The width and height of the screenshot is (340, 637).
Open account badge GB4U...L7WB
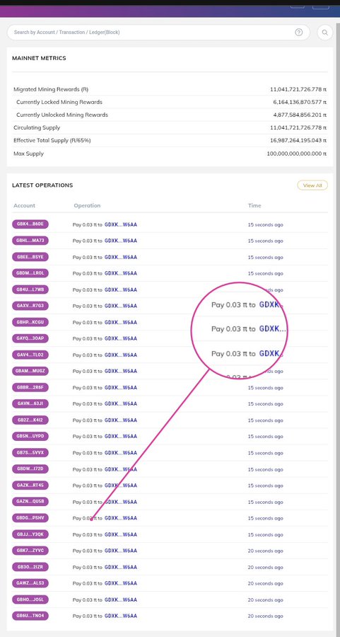coord(30,289)
